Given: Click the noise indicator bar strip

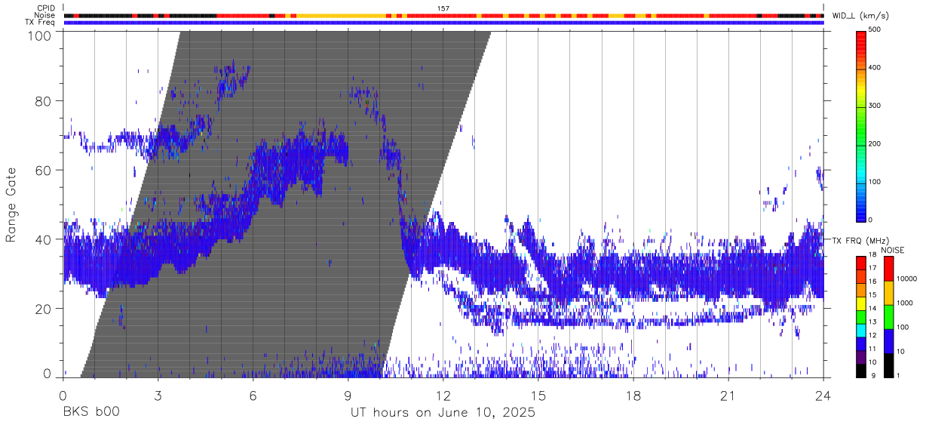Looking at the screenshot, I should coord(443,15).
